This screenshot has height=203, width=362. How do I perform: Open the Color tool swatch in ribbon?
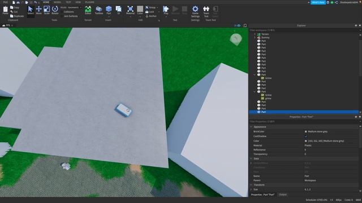(140, 9)
